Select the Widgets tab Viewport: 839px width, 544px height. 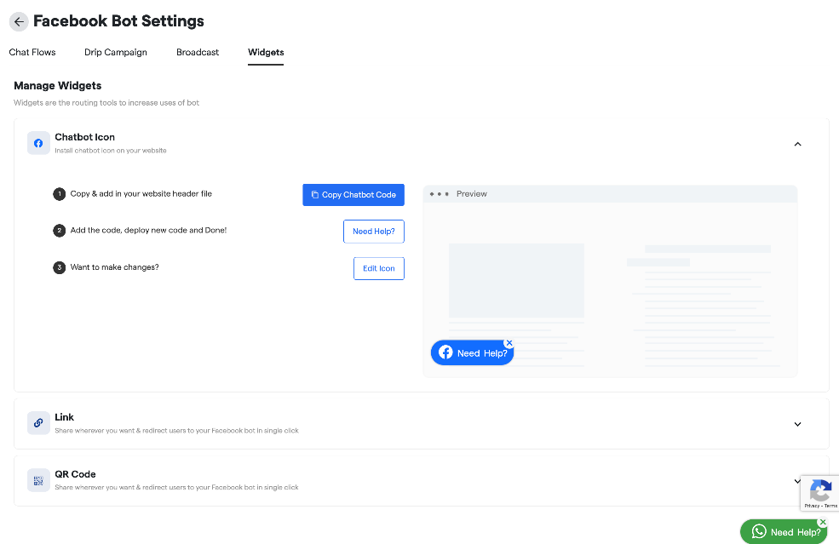pyautogui.click(x=266, y=53)
